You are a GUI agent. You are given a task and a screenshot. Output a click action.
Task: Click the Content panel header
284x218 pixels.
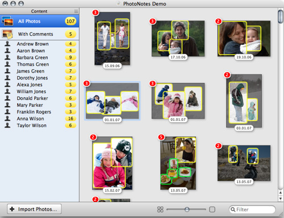[39, 11]
